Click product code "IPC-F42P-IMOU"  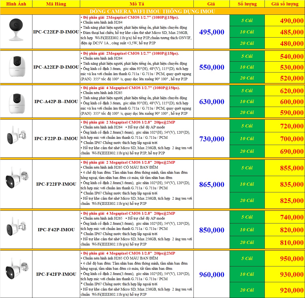pos(56,230)
